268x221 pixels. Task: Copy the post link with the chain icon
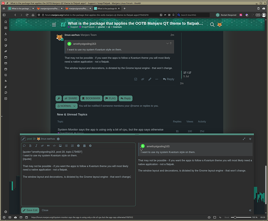point(142,79)
